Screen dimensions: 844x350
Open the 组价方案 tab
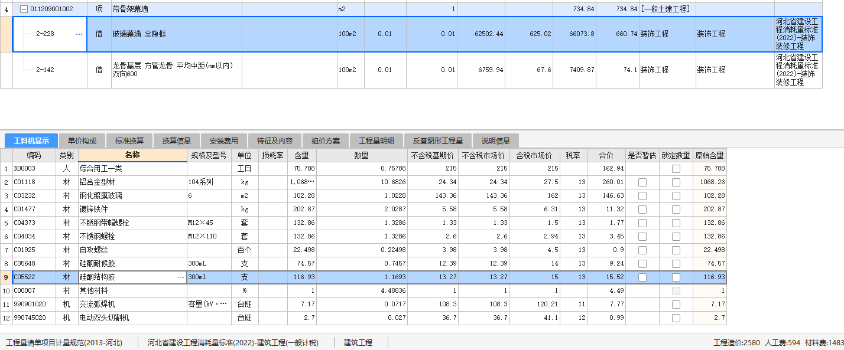(x=326, y=140)
